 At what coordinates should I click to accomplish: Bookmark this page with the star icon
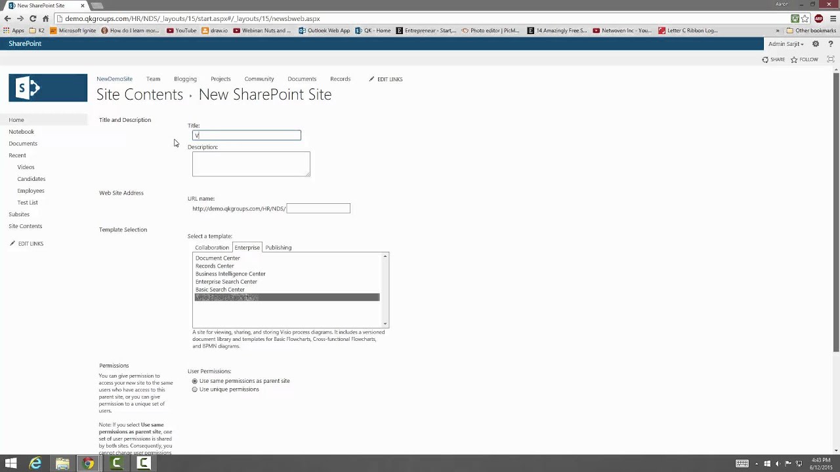click(x=805, y=18)
